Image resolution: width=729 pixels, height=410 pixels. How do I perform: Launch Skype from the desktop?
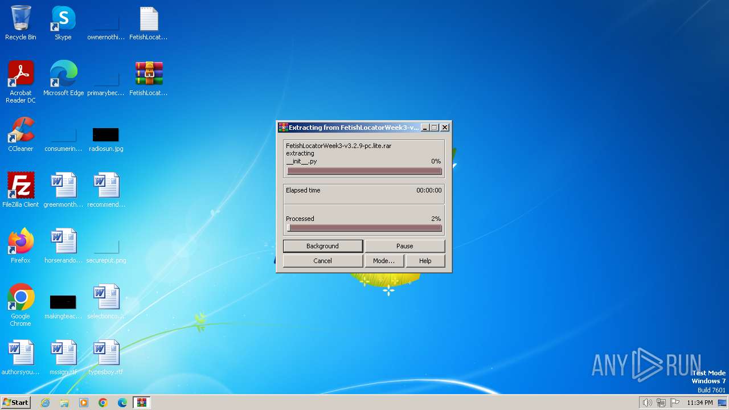[x=63, y=23]
